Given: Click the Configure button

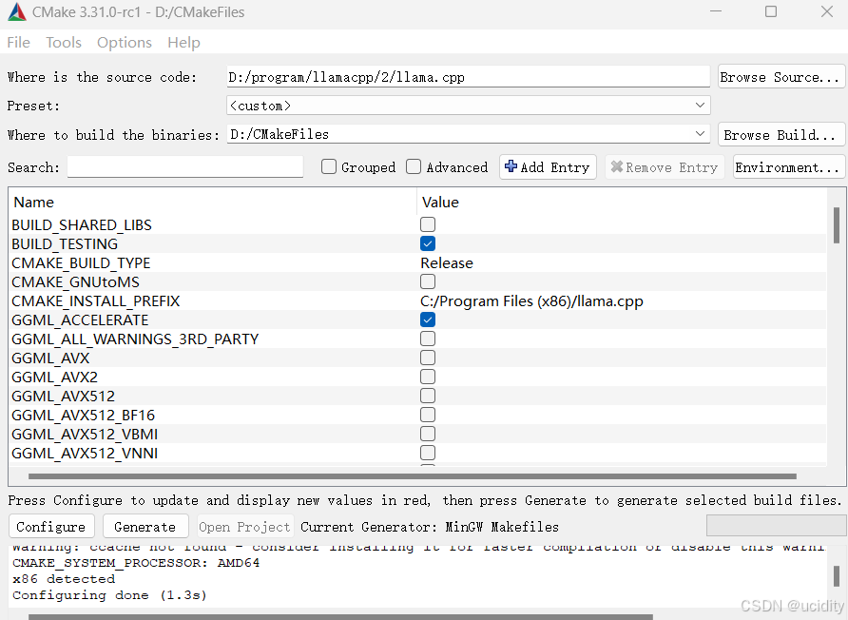Looking at the screenshot, I should click(51, 527).
